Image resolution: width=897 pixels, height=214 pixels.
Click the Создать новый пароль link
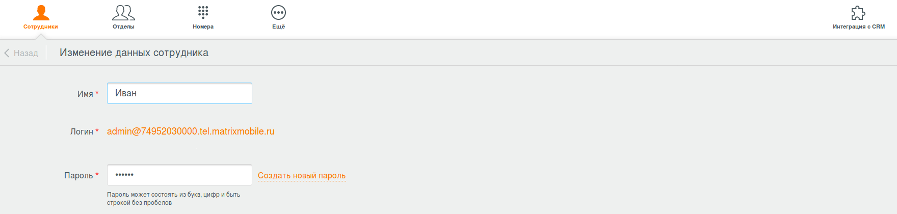point(302,176)
